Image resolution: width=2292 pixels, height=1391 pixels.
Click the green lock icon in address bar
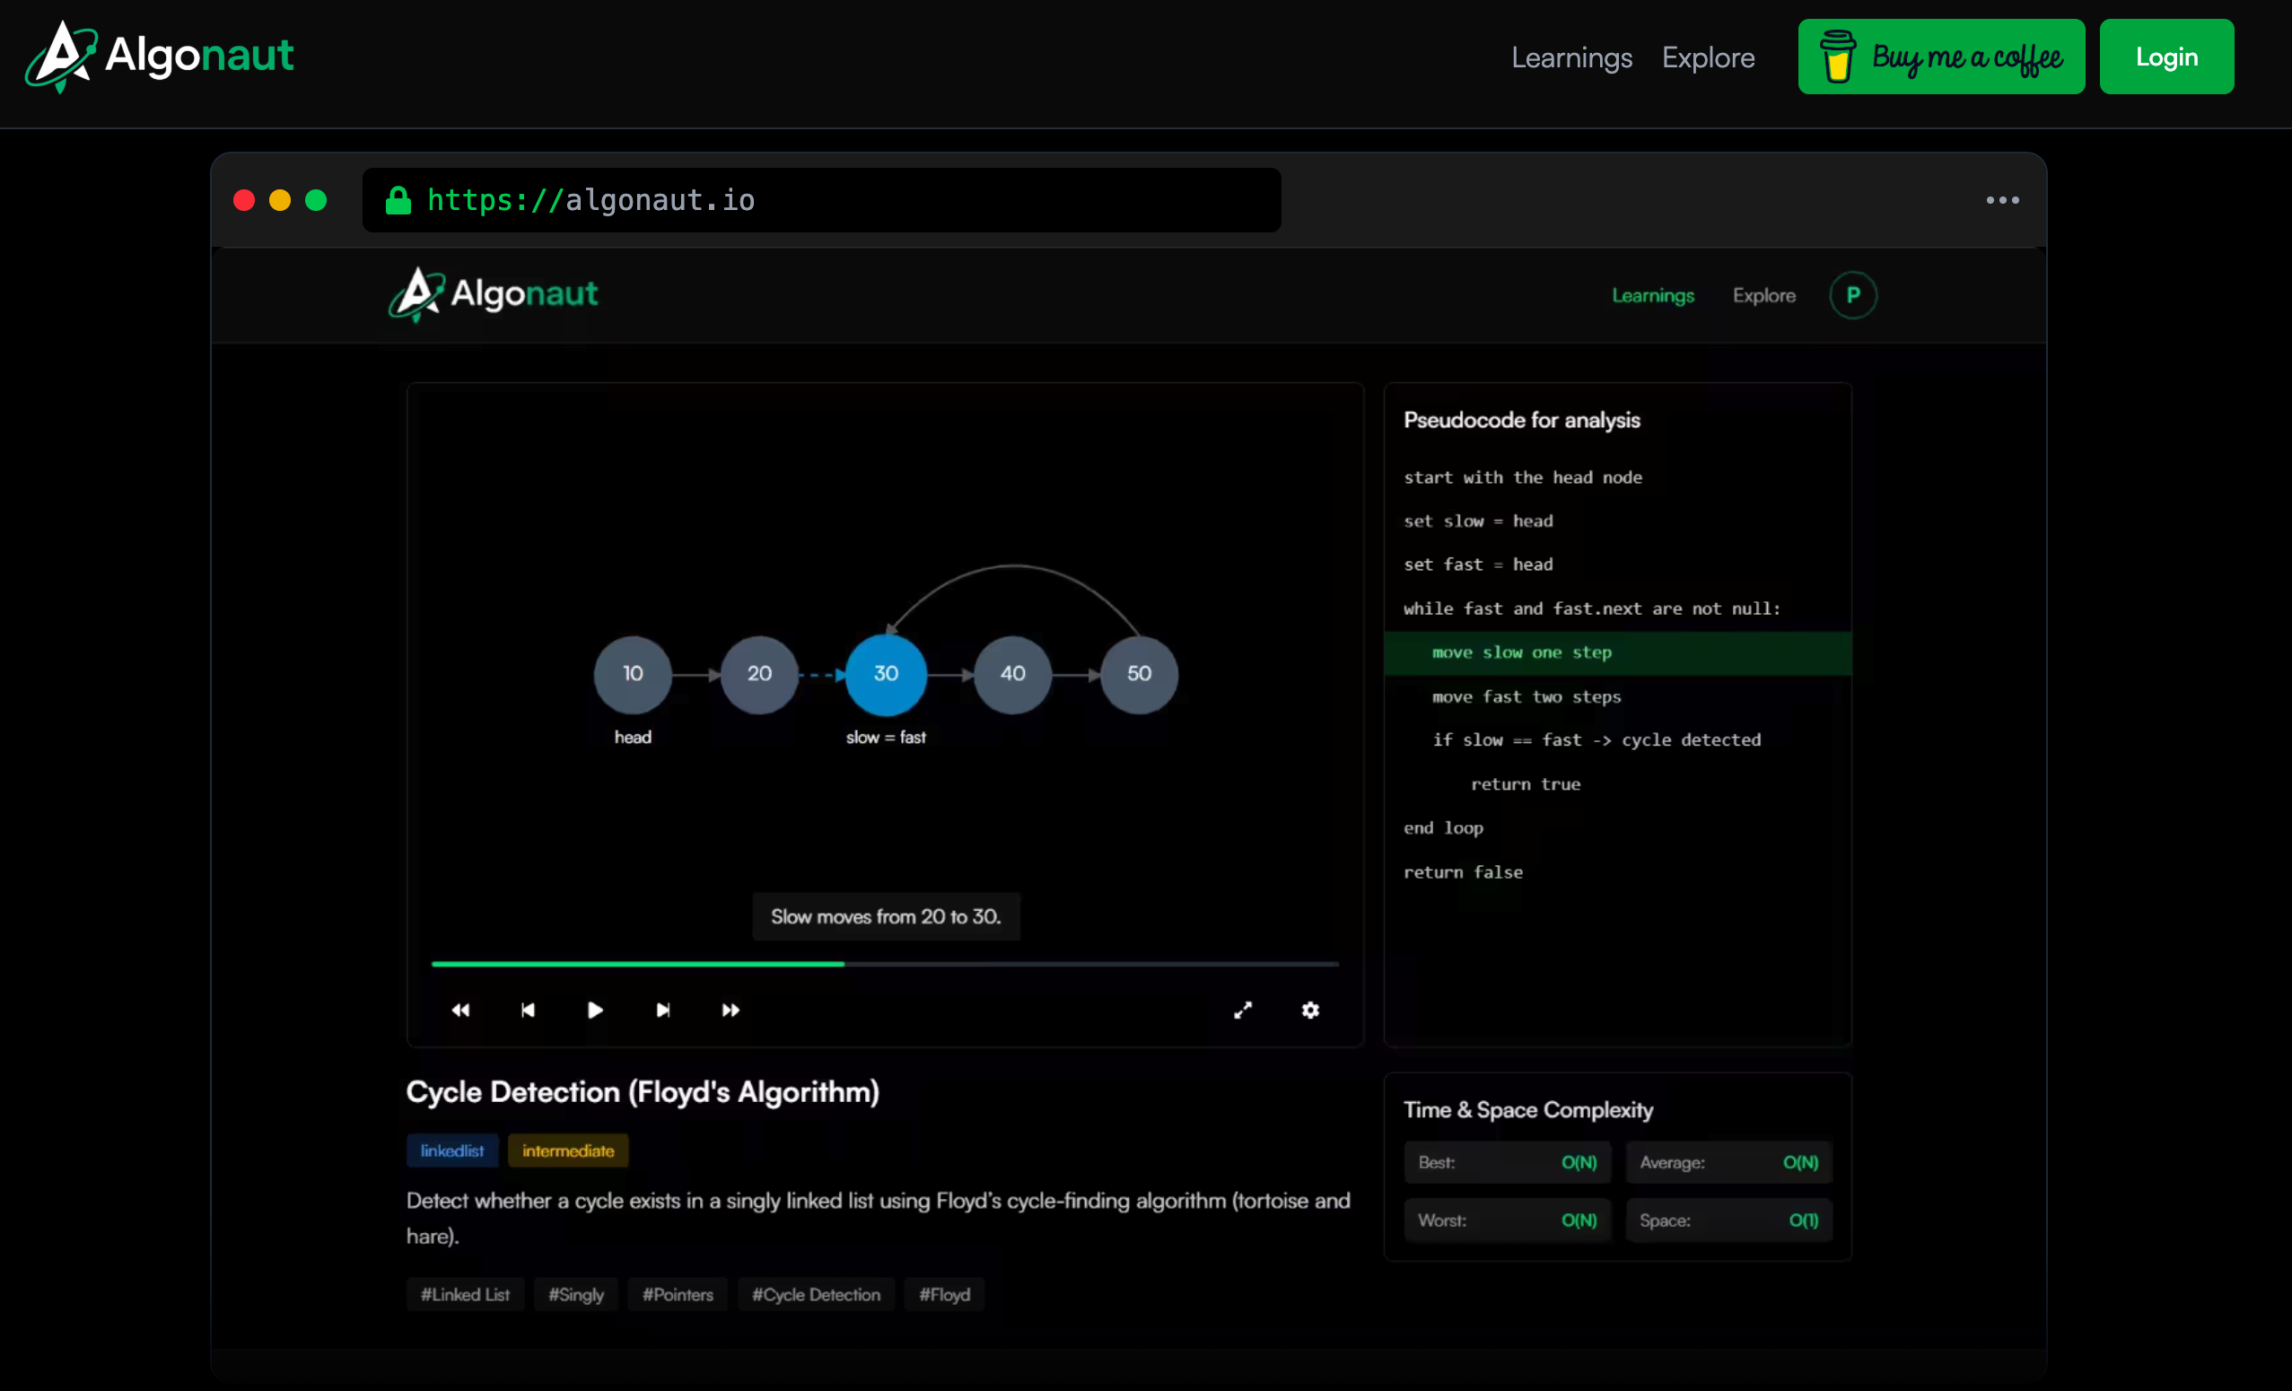[x=398, y=200]
